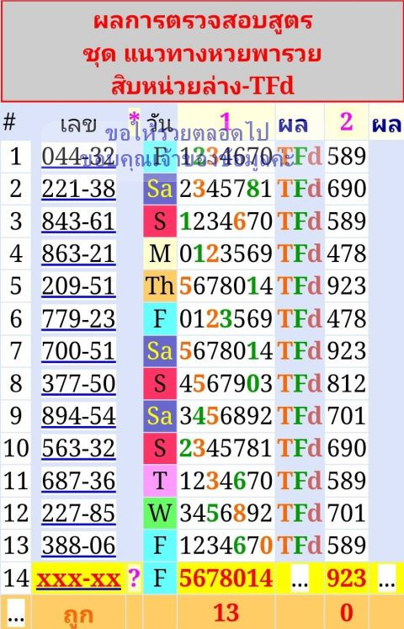
Task: Open the 863-21 number link
Action: [78, 253]
